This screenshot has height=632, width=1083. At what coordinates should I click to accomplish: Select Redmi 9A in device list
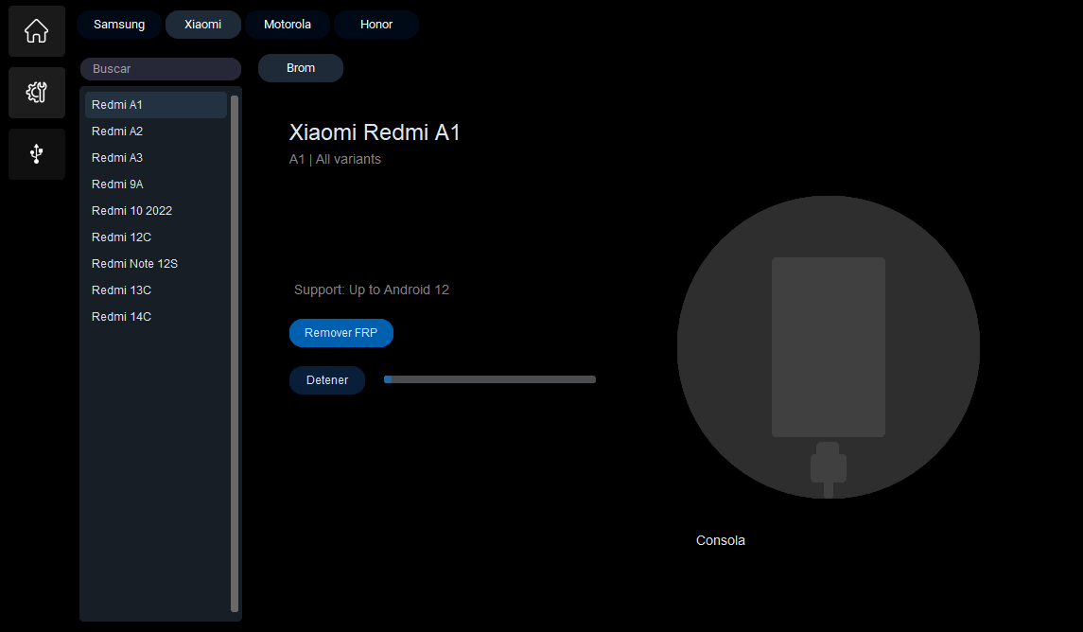155,184
